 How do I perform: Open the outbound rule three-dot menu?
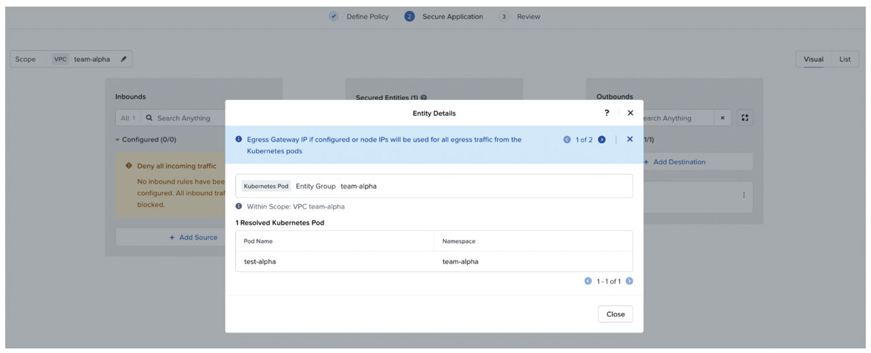tap(743, 195)
